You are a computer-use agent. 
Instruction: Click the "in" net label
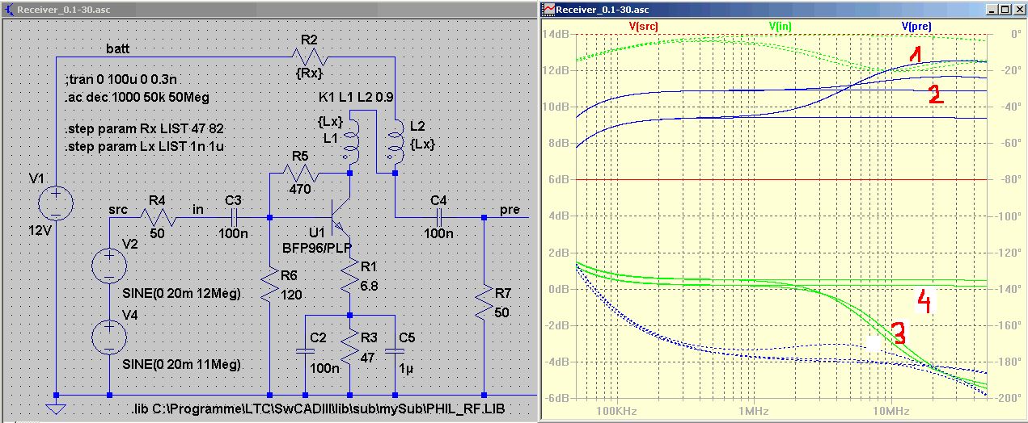[x=197, y=209]
